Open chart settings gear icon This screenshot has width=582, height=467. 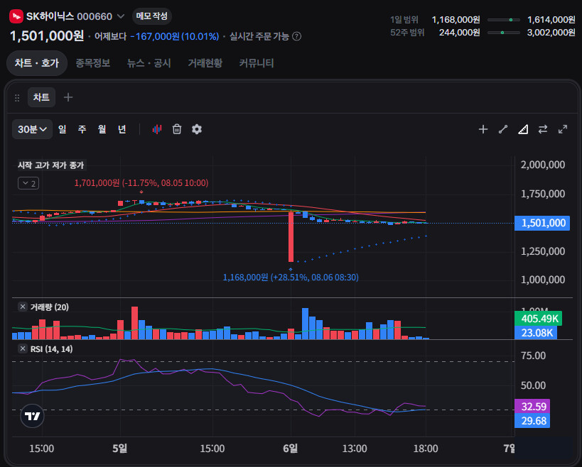pos(197,129)
